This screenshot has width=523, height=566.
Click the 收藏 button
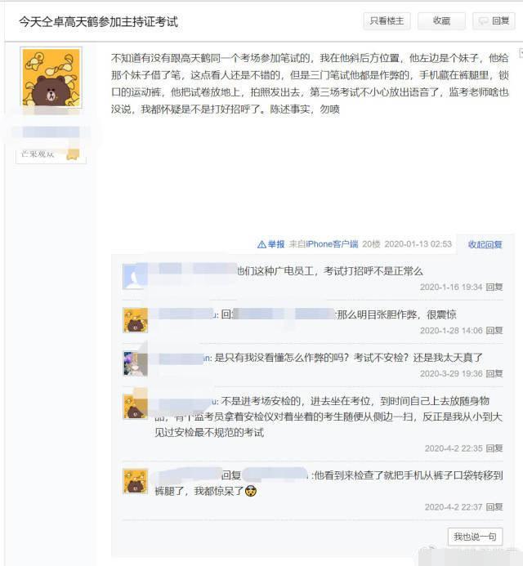(x=441, y=21)
